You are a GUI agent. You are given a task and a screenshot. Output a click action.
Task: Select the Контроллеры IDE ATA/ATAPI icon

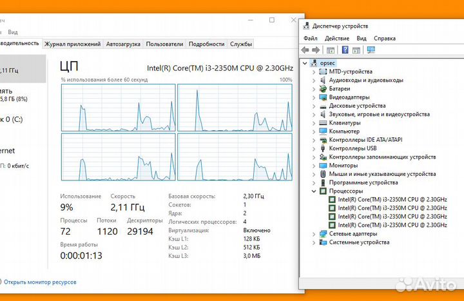pos(323,140)
